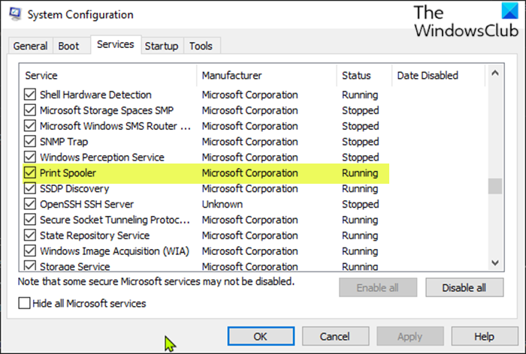Viewport: 526px width, 354px height.
Task: Open the Boot tab
Action: pyautogui.click(x=68, y=46)
